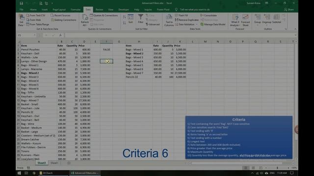Image resolution: width=314 pixels, height=176 pixels.
Task: Switch to the Home tab
Action: click(33, 10)
